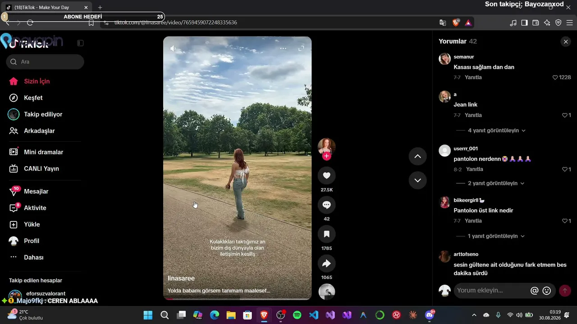This screenshot has width=577, height=324.
Task: Open the creator's profile picture beside the video
Action: pos(326,146)
